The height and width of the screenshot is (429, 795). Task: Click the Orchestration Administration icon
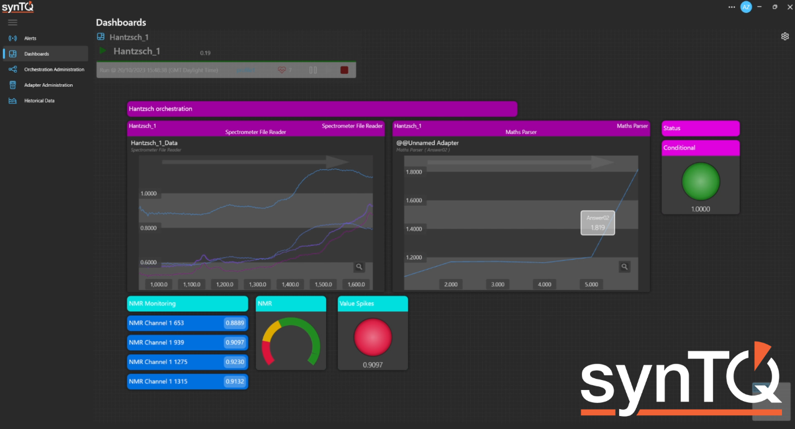point(12,69)
